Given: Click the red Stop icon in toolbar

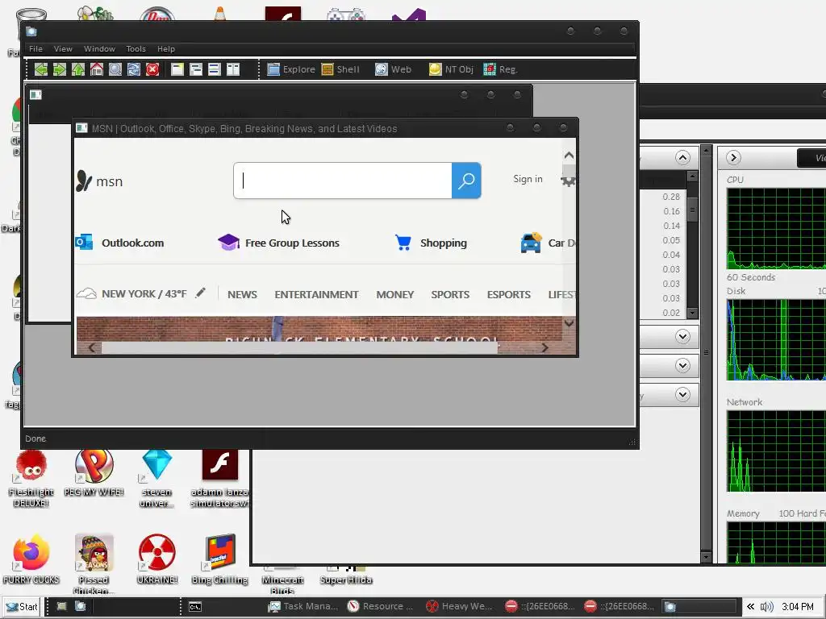Looking at the screenshot, I should [x=152, y=69].
